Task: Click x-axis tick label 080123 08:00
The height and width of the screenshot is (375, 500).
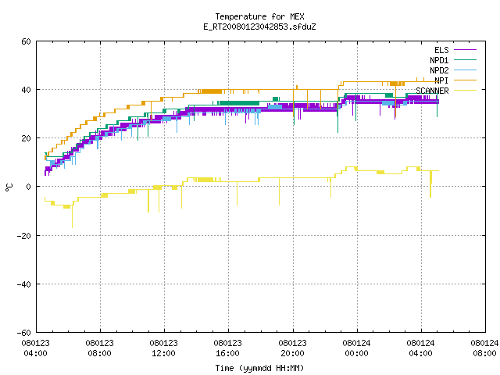Action: click(x=100, y=348)
